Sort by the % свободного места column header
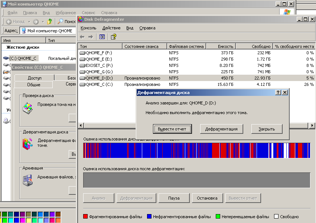316x223 pixels. click(x=294, y=46)
